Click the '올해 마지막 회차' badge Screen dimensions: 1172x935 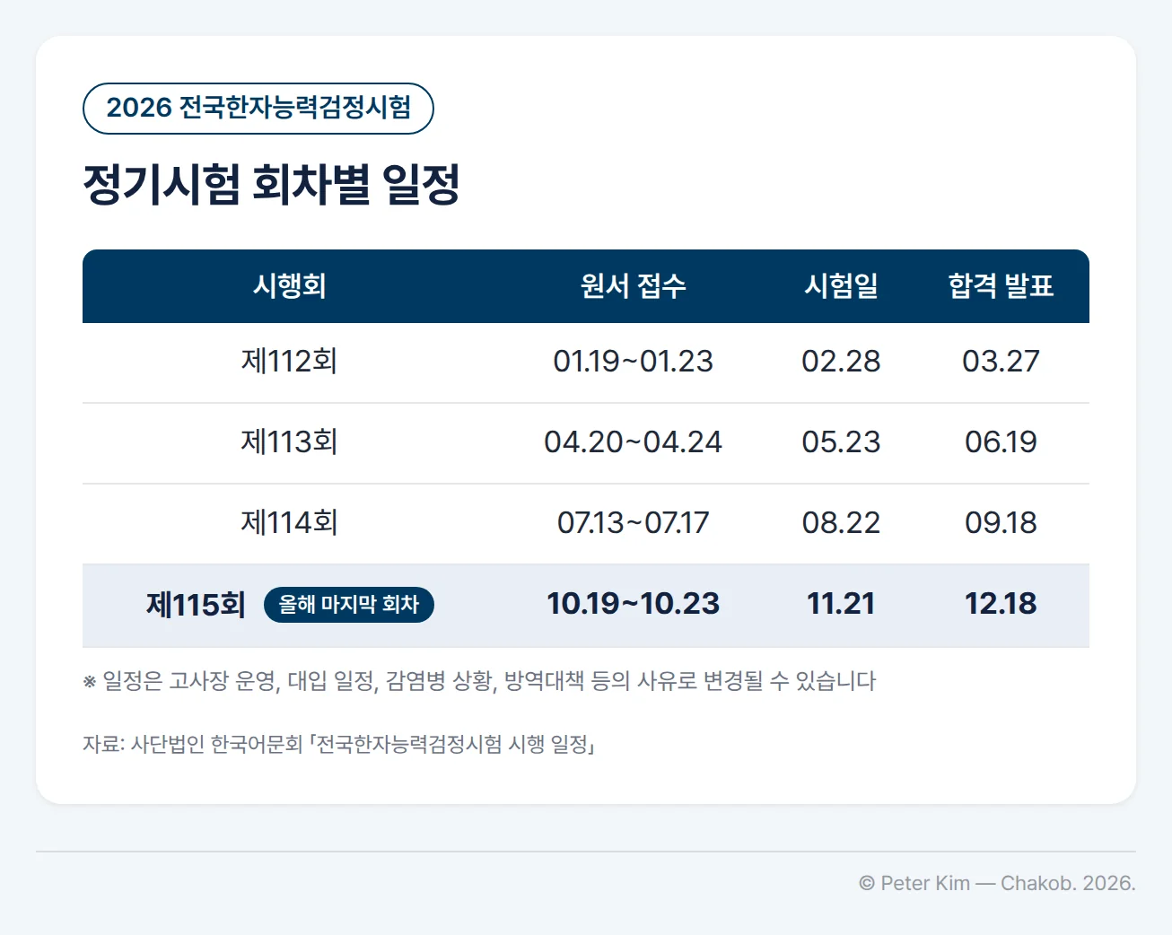tap(349, 605)
